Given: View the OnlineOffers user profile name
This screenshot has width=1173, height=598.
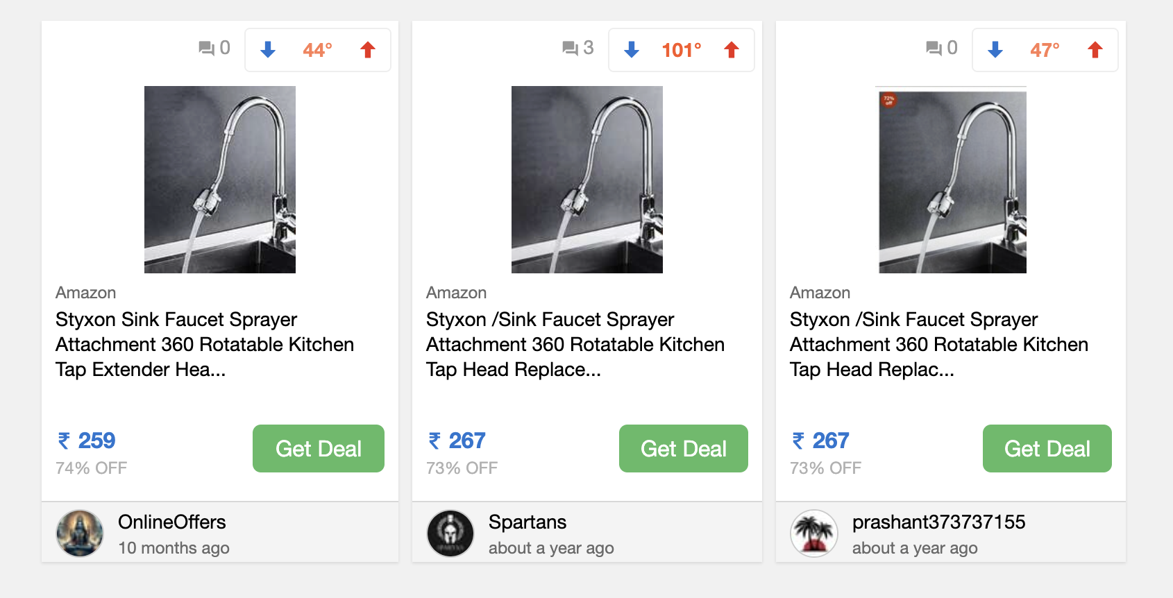Looking at the screenshot, I should pyautogui.click(x=172, y=522).
